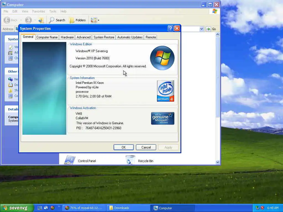Screen dimensions: 283x212
Task: Open Edit menu in Computer window
Action: click(15, 11)
